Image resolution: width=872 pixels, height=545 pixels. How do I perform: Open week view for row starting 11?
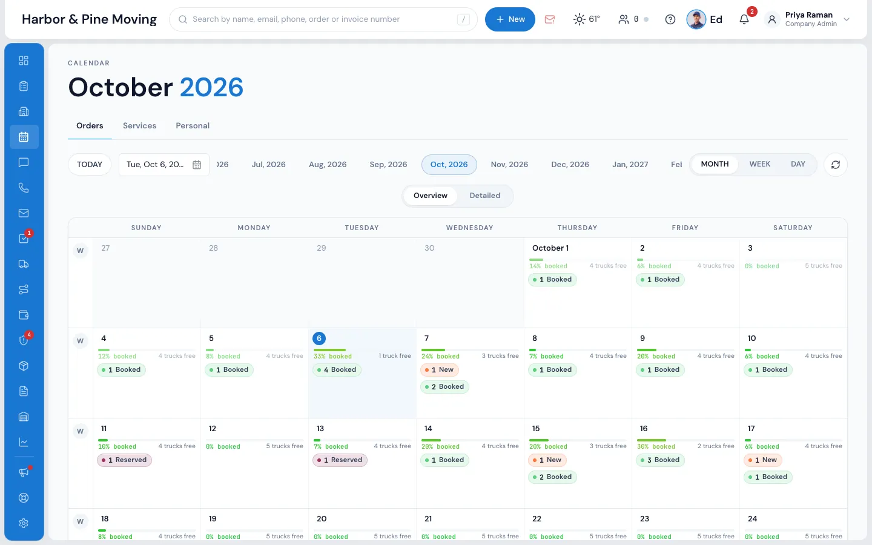point(80,431)
